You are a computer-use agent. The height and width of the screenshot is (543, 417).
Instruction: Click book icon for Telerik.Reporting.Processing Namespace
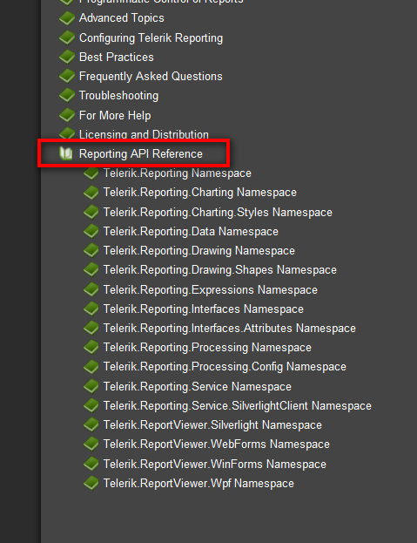91,348
